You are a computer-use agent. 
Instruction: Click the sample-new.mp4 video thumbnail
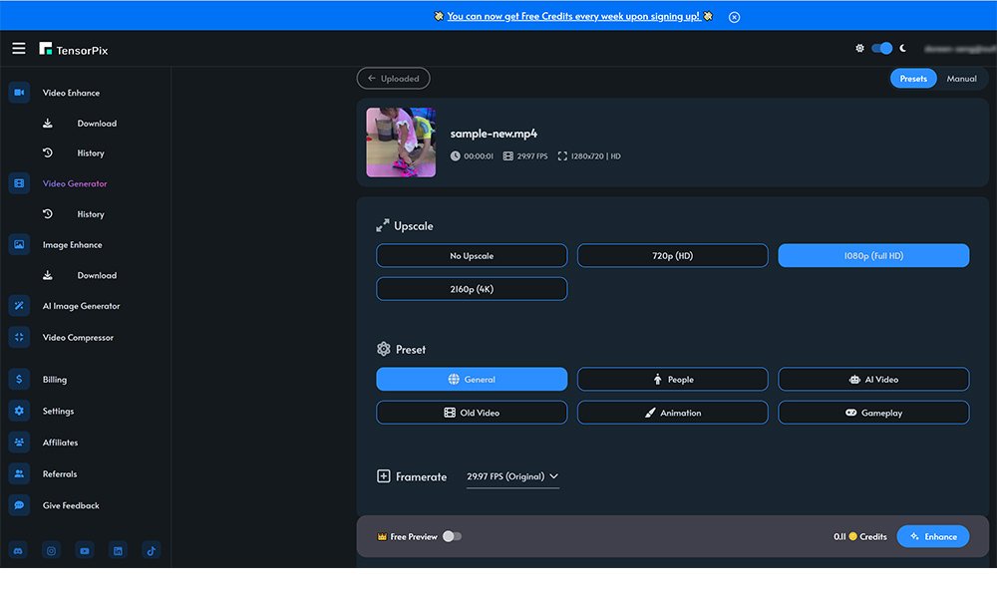pos(401,143)
